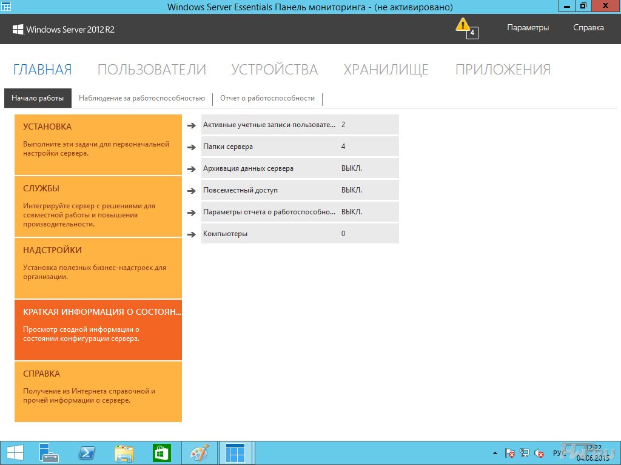Open the alerts warning icon
621x465 pixels.
pyautogui.click(x=466, y=28)
